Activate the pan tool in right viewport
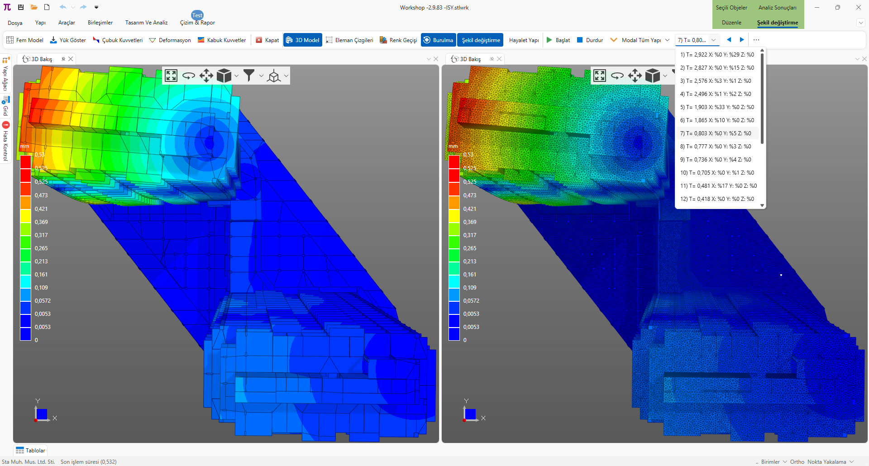This screenshot has height=466, width=869. click(635, 76)
